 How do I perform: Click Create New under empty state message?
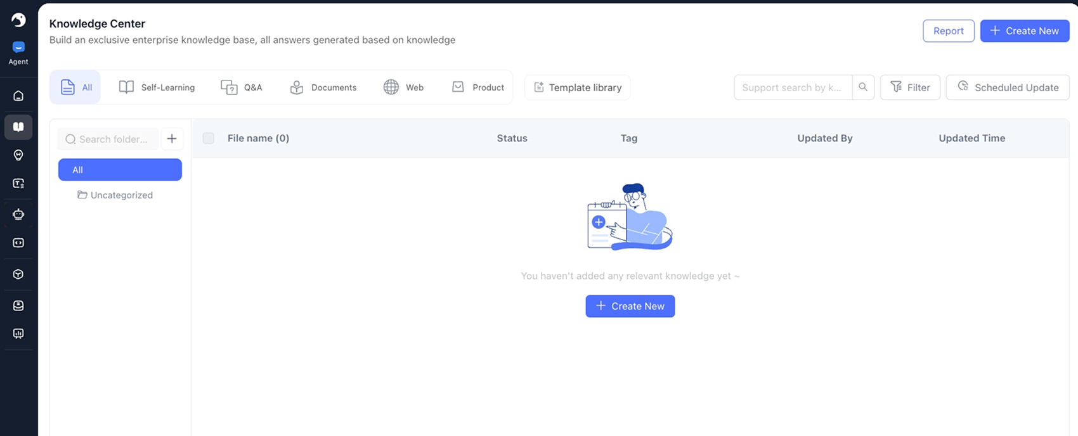pos(630,306)
